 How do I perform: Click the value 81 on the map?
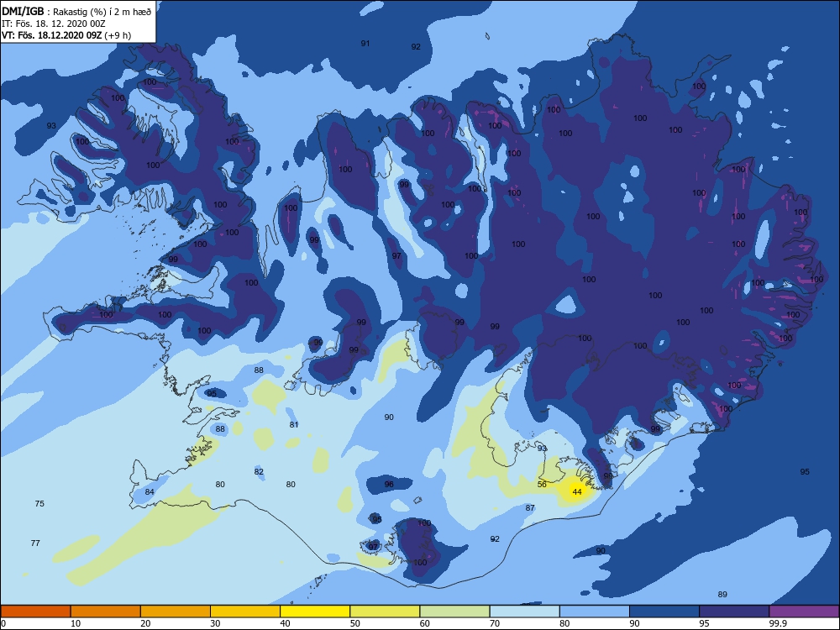coord(294,425)
